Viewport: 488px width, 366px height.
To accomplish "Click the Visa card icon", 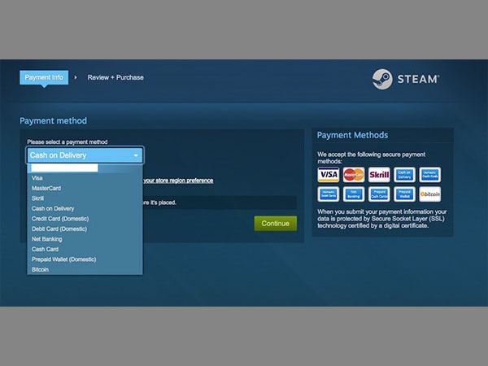I will 329,175.
